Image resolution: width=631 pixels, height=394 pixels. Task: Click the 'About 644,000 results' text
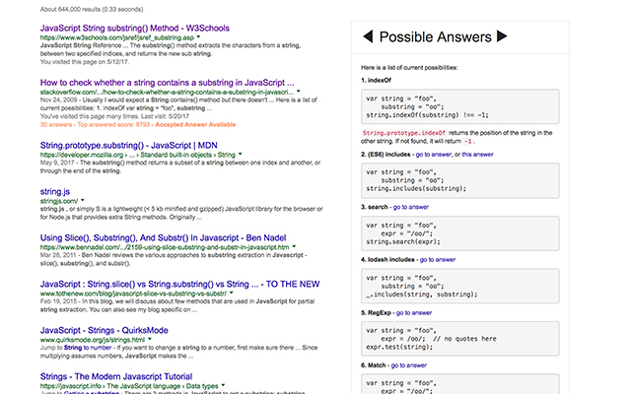92,9
